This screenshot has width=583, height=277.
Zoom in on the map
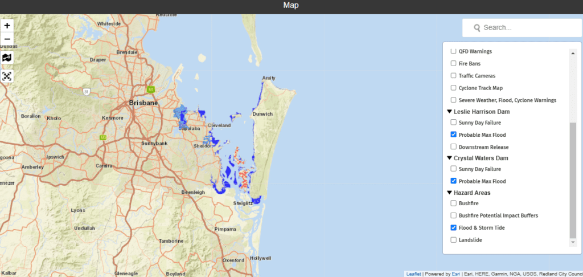pyautogui.click(x=7, y=26)
